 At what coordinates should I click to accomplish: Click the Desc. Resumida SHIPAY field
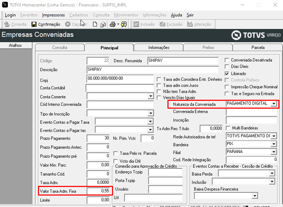tap(183, 61)
